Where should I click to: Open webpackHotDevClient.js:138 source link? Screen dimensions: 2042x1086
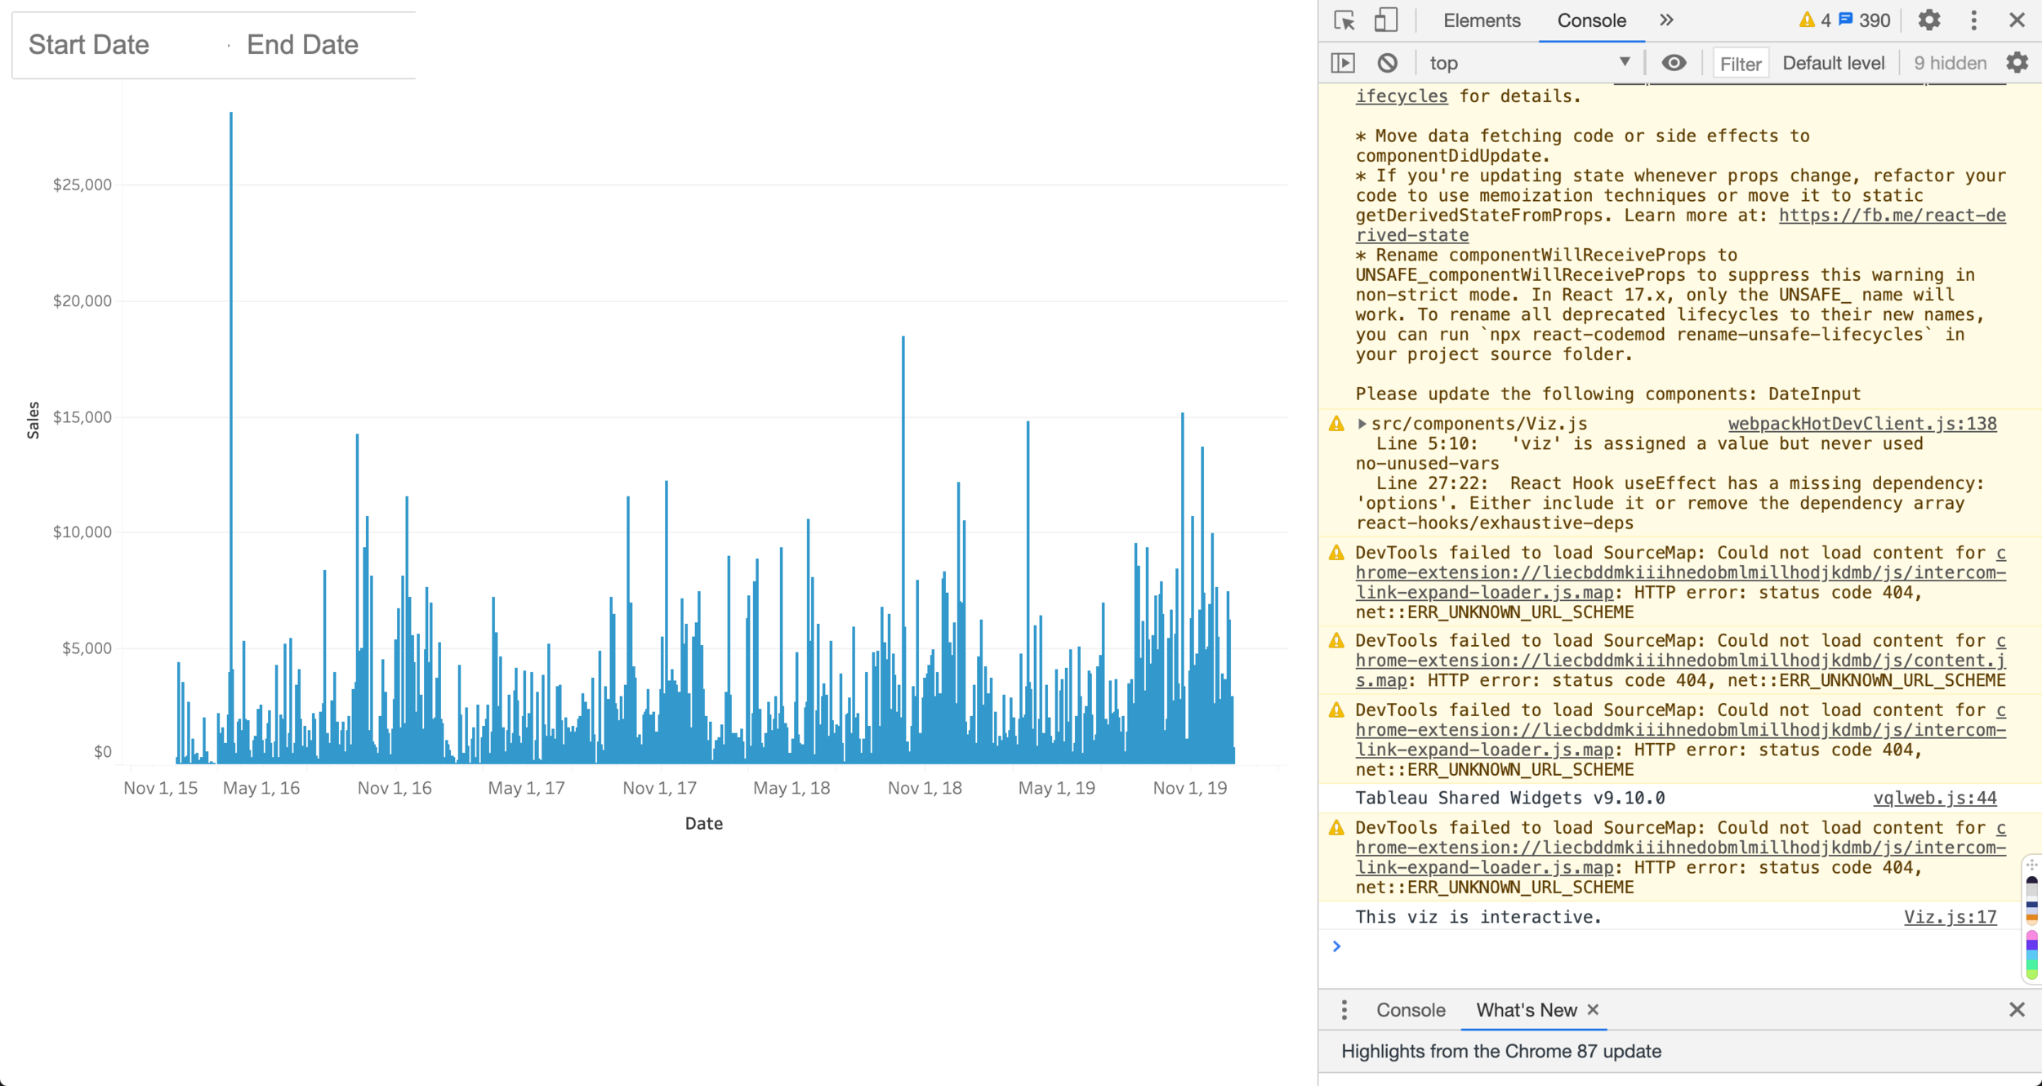[1862, 424]
